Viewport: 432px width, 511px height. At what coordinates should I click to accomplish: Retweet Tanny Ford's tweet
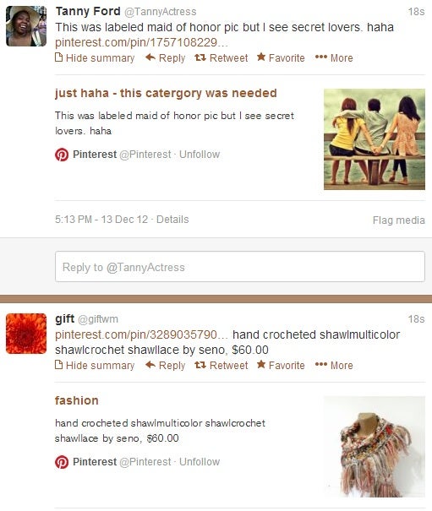(x=221, y=58)
